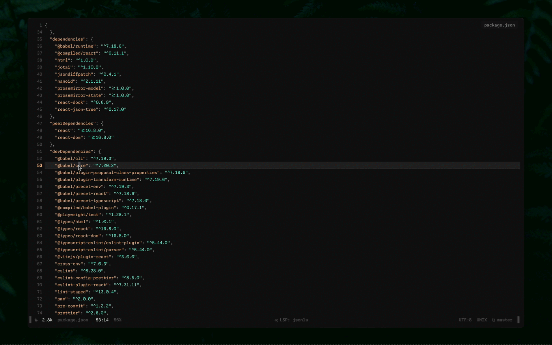Click the "@babel/cli" key
552x345 pixels.
click(70, 159)
